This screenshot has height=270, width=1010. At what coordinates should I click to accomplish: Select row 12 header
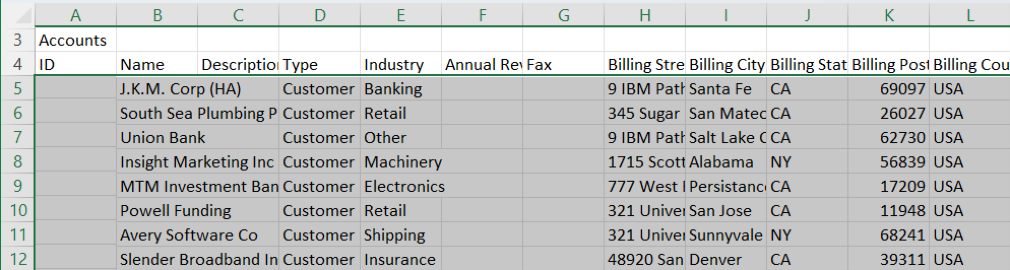[18, 259]
